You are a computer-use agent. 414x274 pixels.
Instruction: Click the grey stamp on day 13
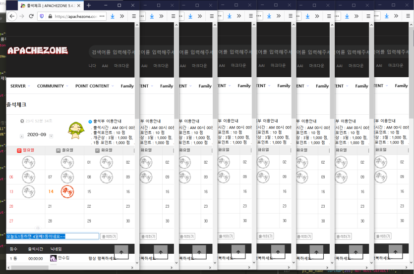tap(29, 191)
